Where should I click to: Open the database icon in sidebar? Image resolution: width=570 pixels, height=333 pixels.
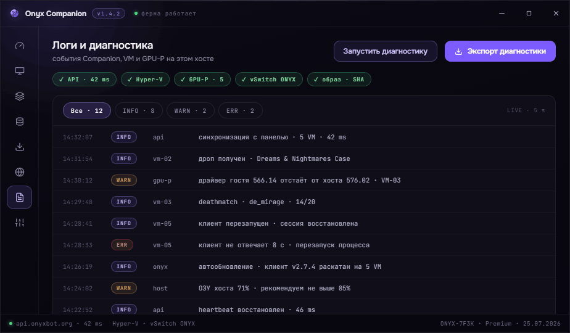tap(20, 121)
